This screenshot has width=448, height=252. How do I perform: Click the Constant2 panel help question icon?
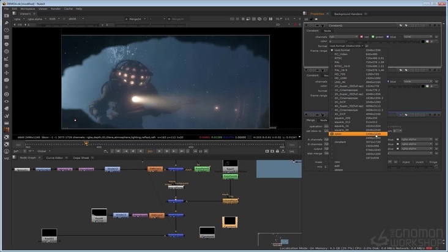tap(430, 26)
